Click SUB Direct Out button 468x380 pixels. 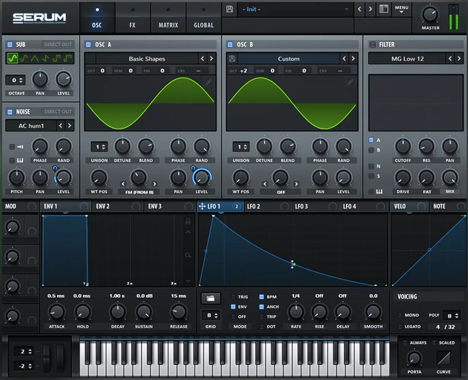pyautogui.click(x=58, y=45)
